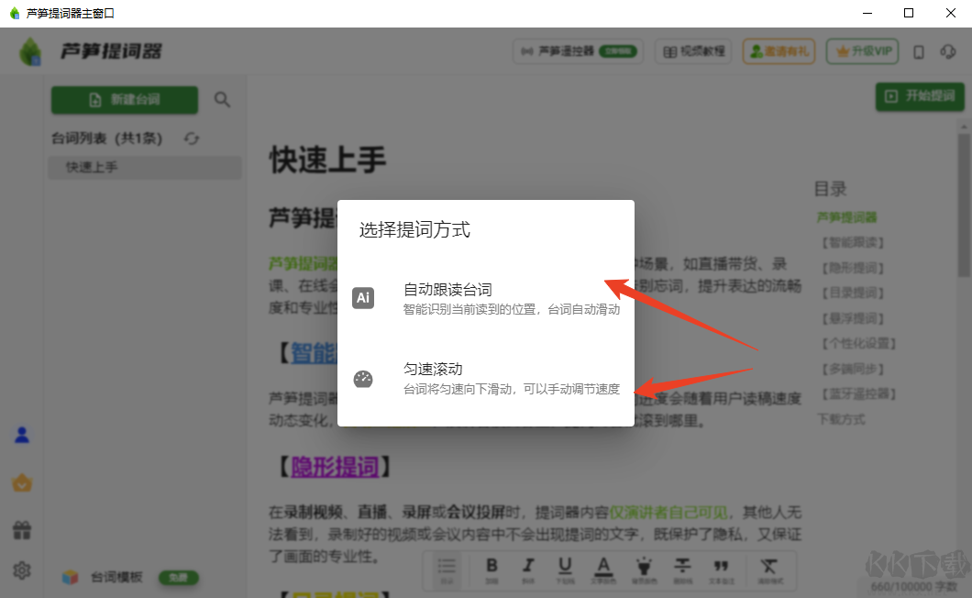The height and width of the screenshot is (598, 972).
Task: Click the 快速上手 document title
Action: point(328,160)
